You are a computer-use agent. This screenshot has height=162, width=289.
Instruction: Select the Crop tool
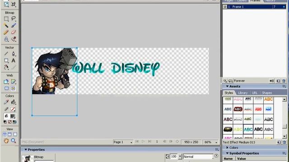coord(14,4)
